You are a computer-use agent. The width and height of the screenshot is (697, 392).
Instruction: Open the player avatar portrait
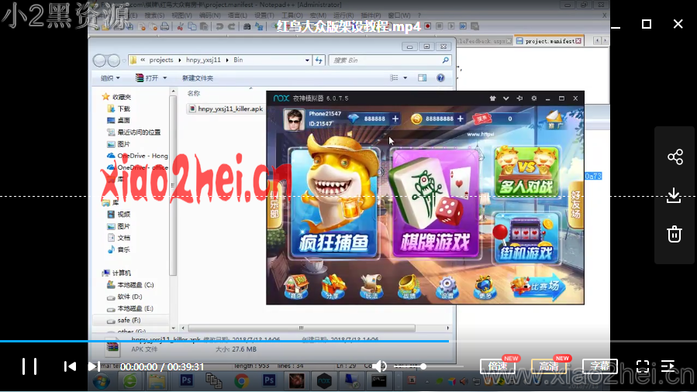pos(294,119)
